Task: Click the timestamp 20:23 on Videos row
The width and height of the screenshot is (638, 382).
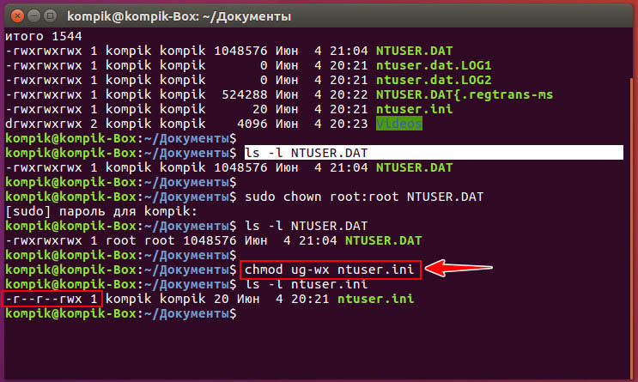Action: (349, 124)
